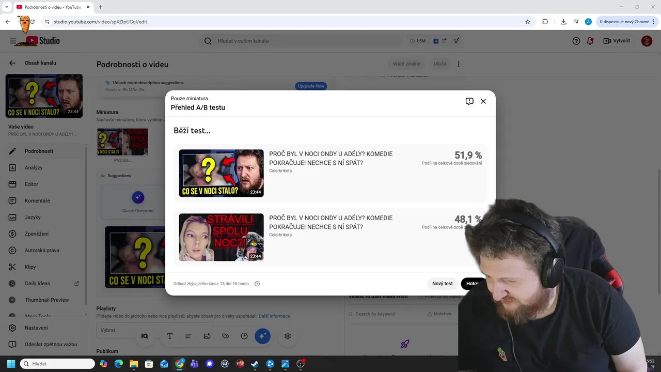This screenshot has height=372, width=661.
Task: Open Analýzy in the sidebar
Action: point(44,167)
